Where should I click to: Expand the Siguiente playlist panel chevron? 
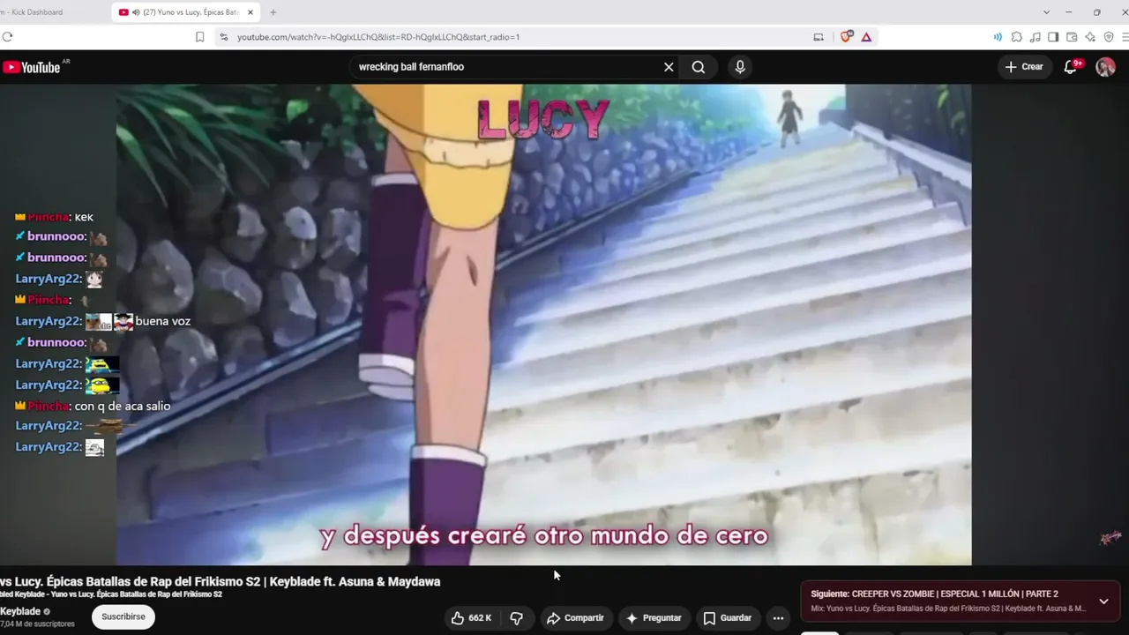[1103, 601]
